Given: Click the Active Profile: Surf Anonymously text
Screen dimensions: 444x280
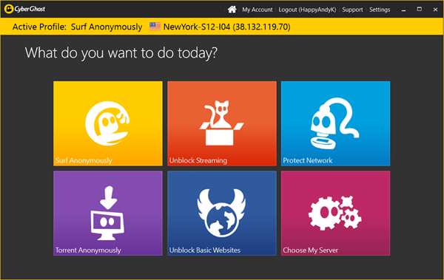Looking at the screenshot, I should point(77,27).
